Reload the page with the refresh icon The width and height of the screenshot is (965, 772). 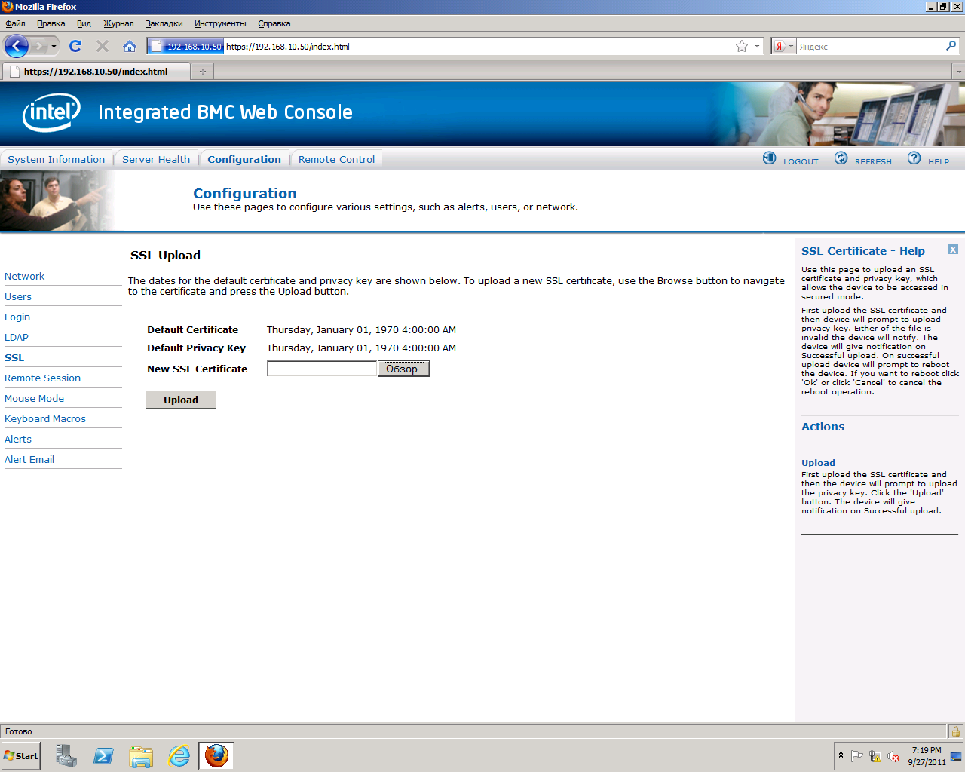75,46
